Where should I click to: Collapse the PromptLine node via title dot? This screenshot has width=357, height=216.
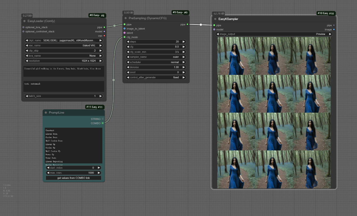[46, 113]
